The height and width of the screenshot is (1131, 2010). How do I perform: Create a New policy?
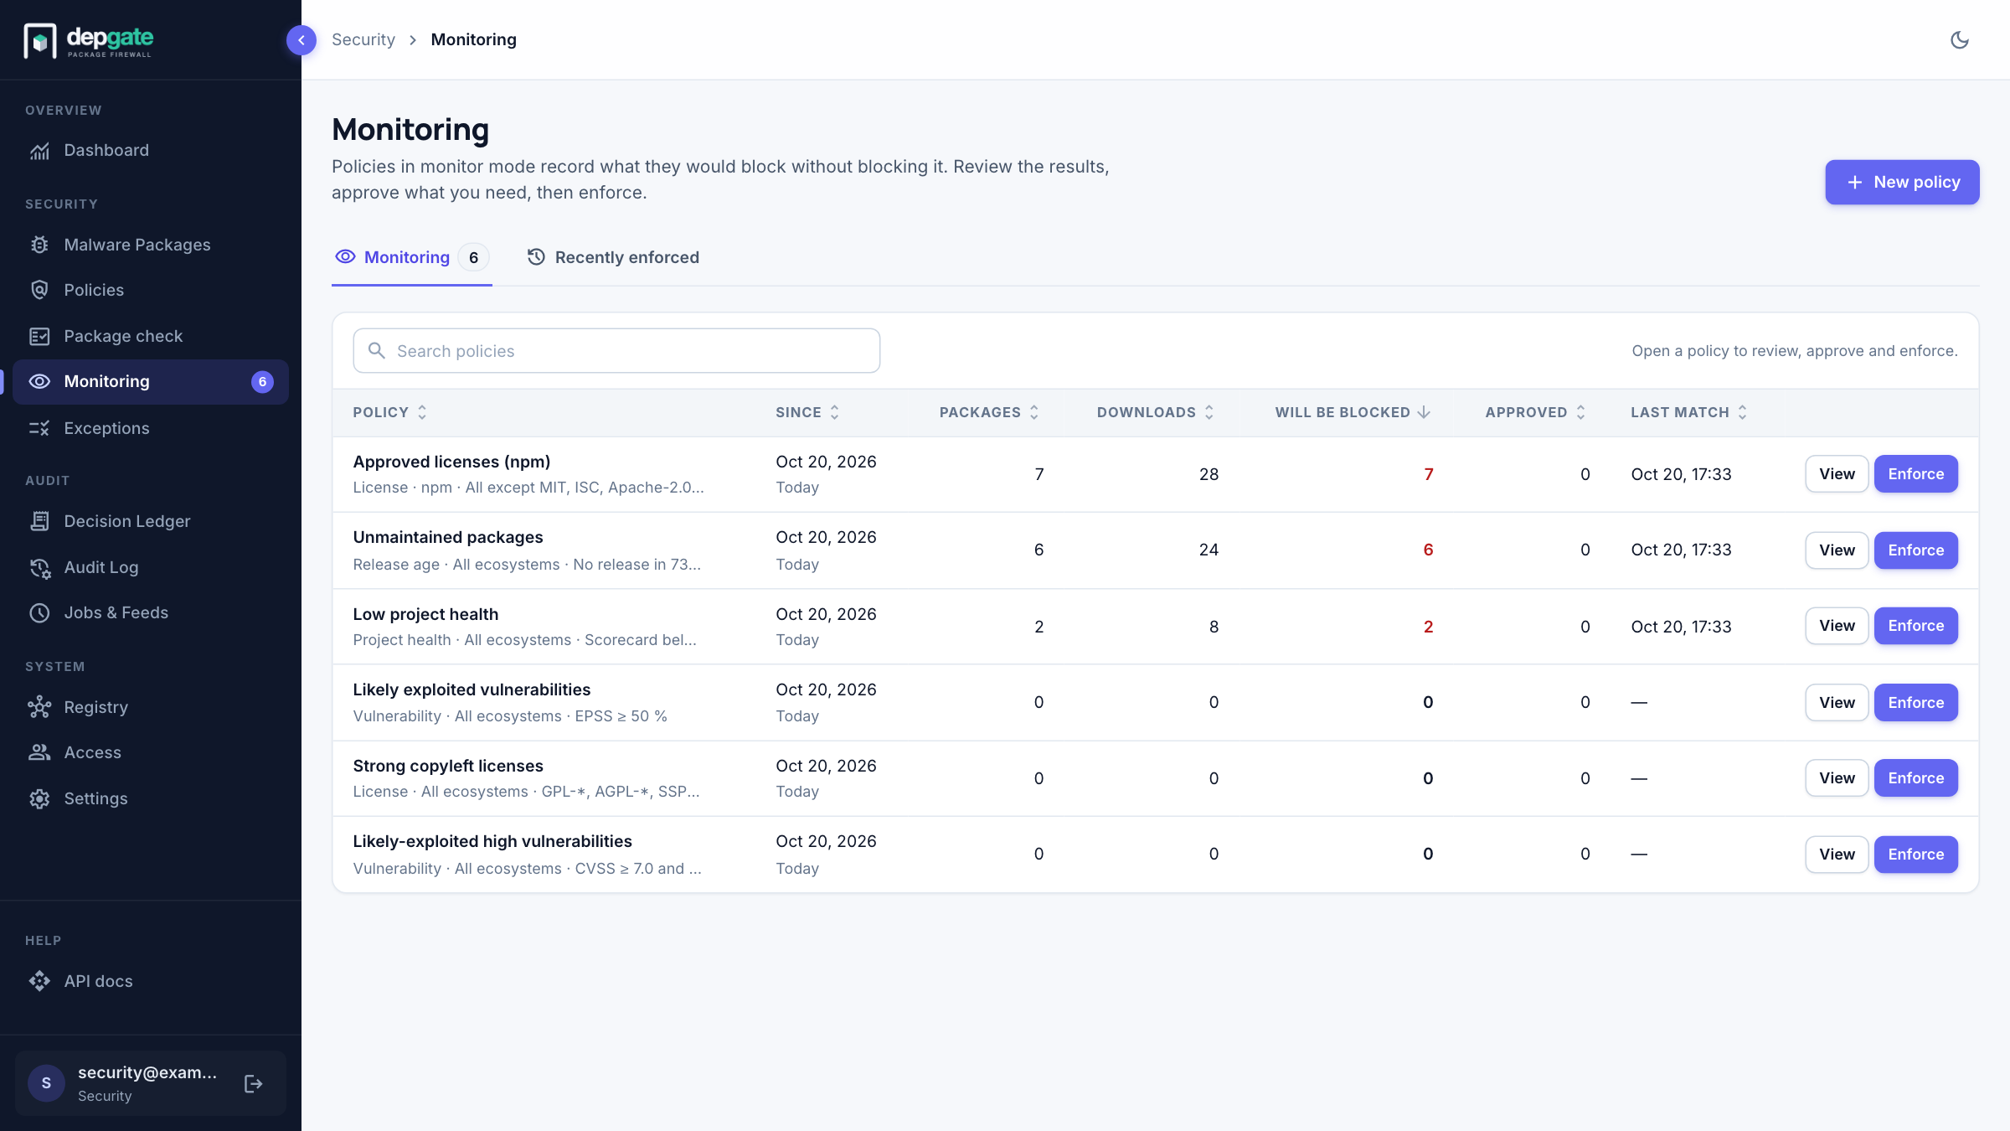point(1902,182)
